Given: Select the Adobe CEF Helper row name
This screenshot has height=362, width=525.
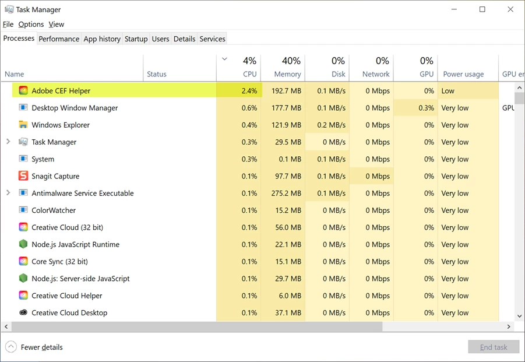Looking at the screenshot, I should point(61,91).
